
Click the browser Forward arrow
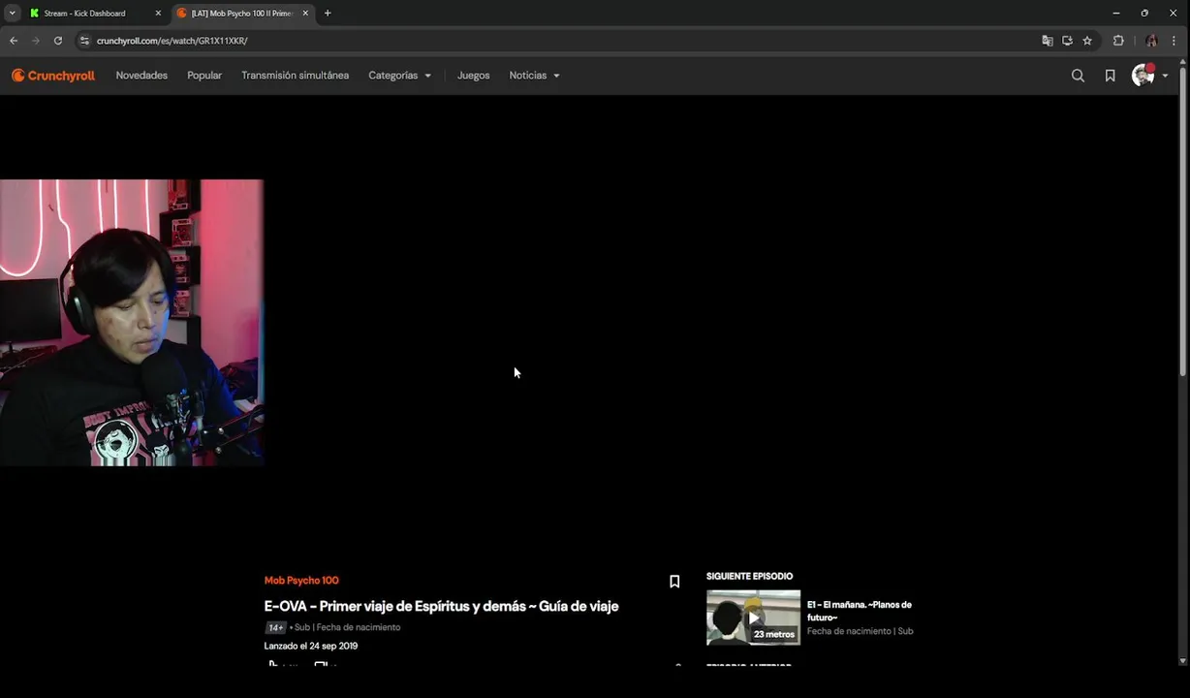point(36,41)
